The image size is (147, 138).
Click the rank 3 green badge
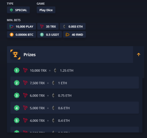17,95
